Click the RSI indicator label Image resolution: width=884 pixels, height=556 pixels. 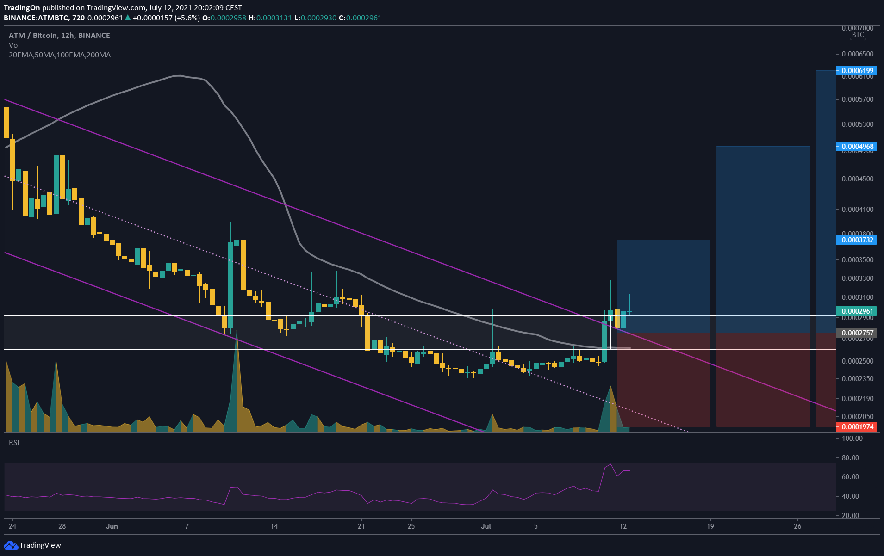(x=14, y=443)
